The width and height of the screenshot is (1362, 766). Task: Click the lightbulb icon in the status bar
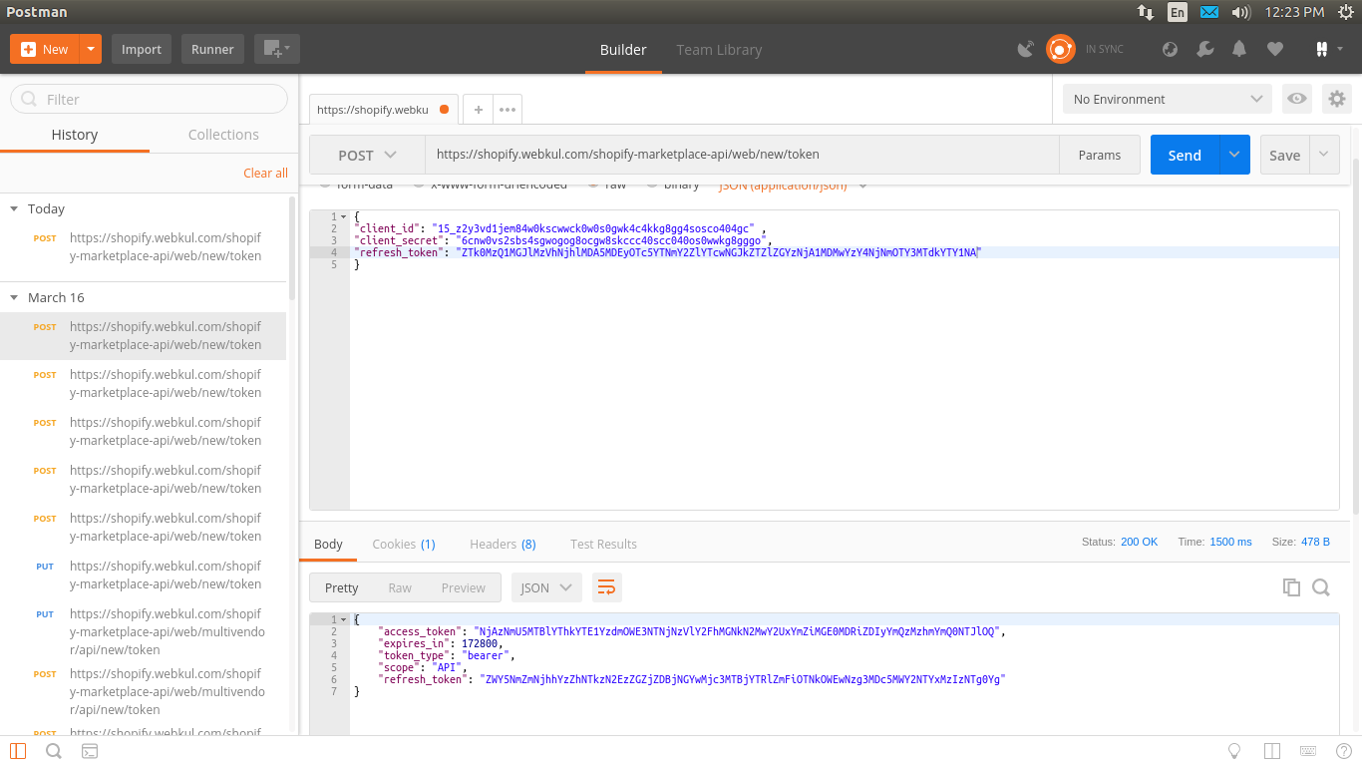pos(1233,751)
